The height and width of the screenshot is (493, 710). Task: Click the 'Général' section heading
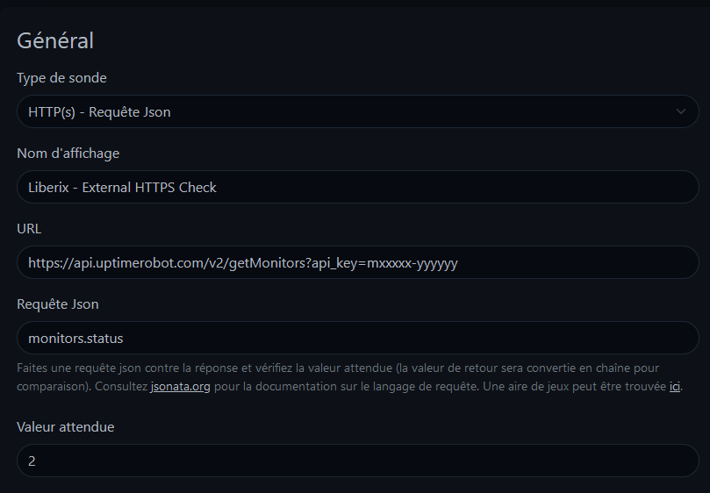click(x=55, y=40)
